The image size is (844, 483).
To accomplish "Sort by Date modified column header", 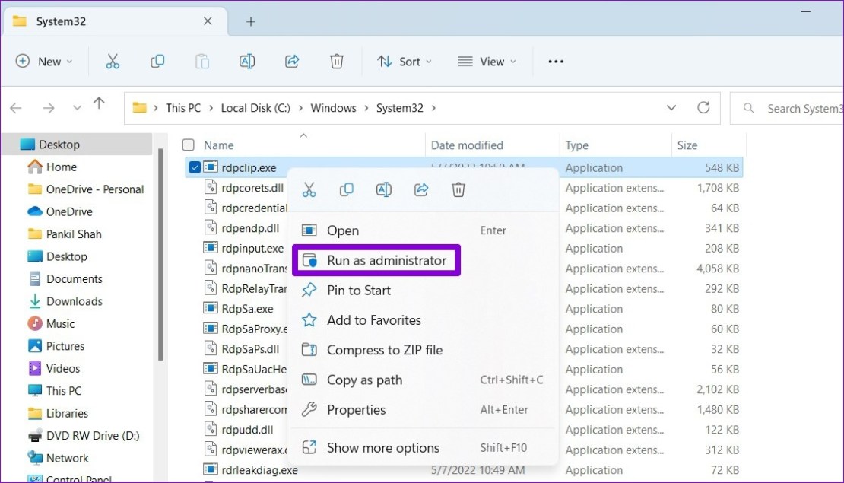I will 467,145.
